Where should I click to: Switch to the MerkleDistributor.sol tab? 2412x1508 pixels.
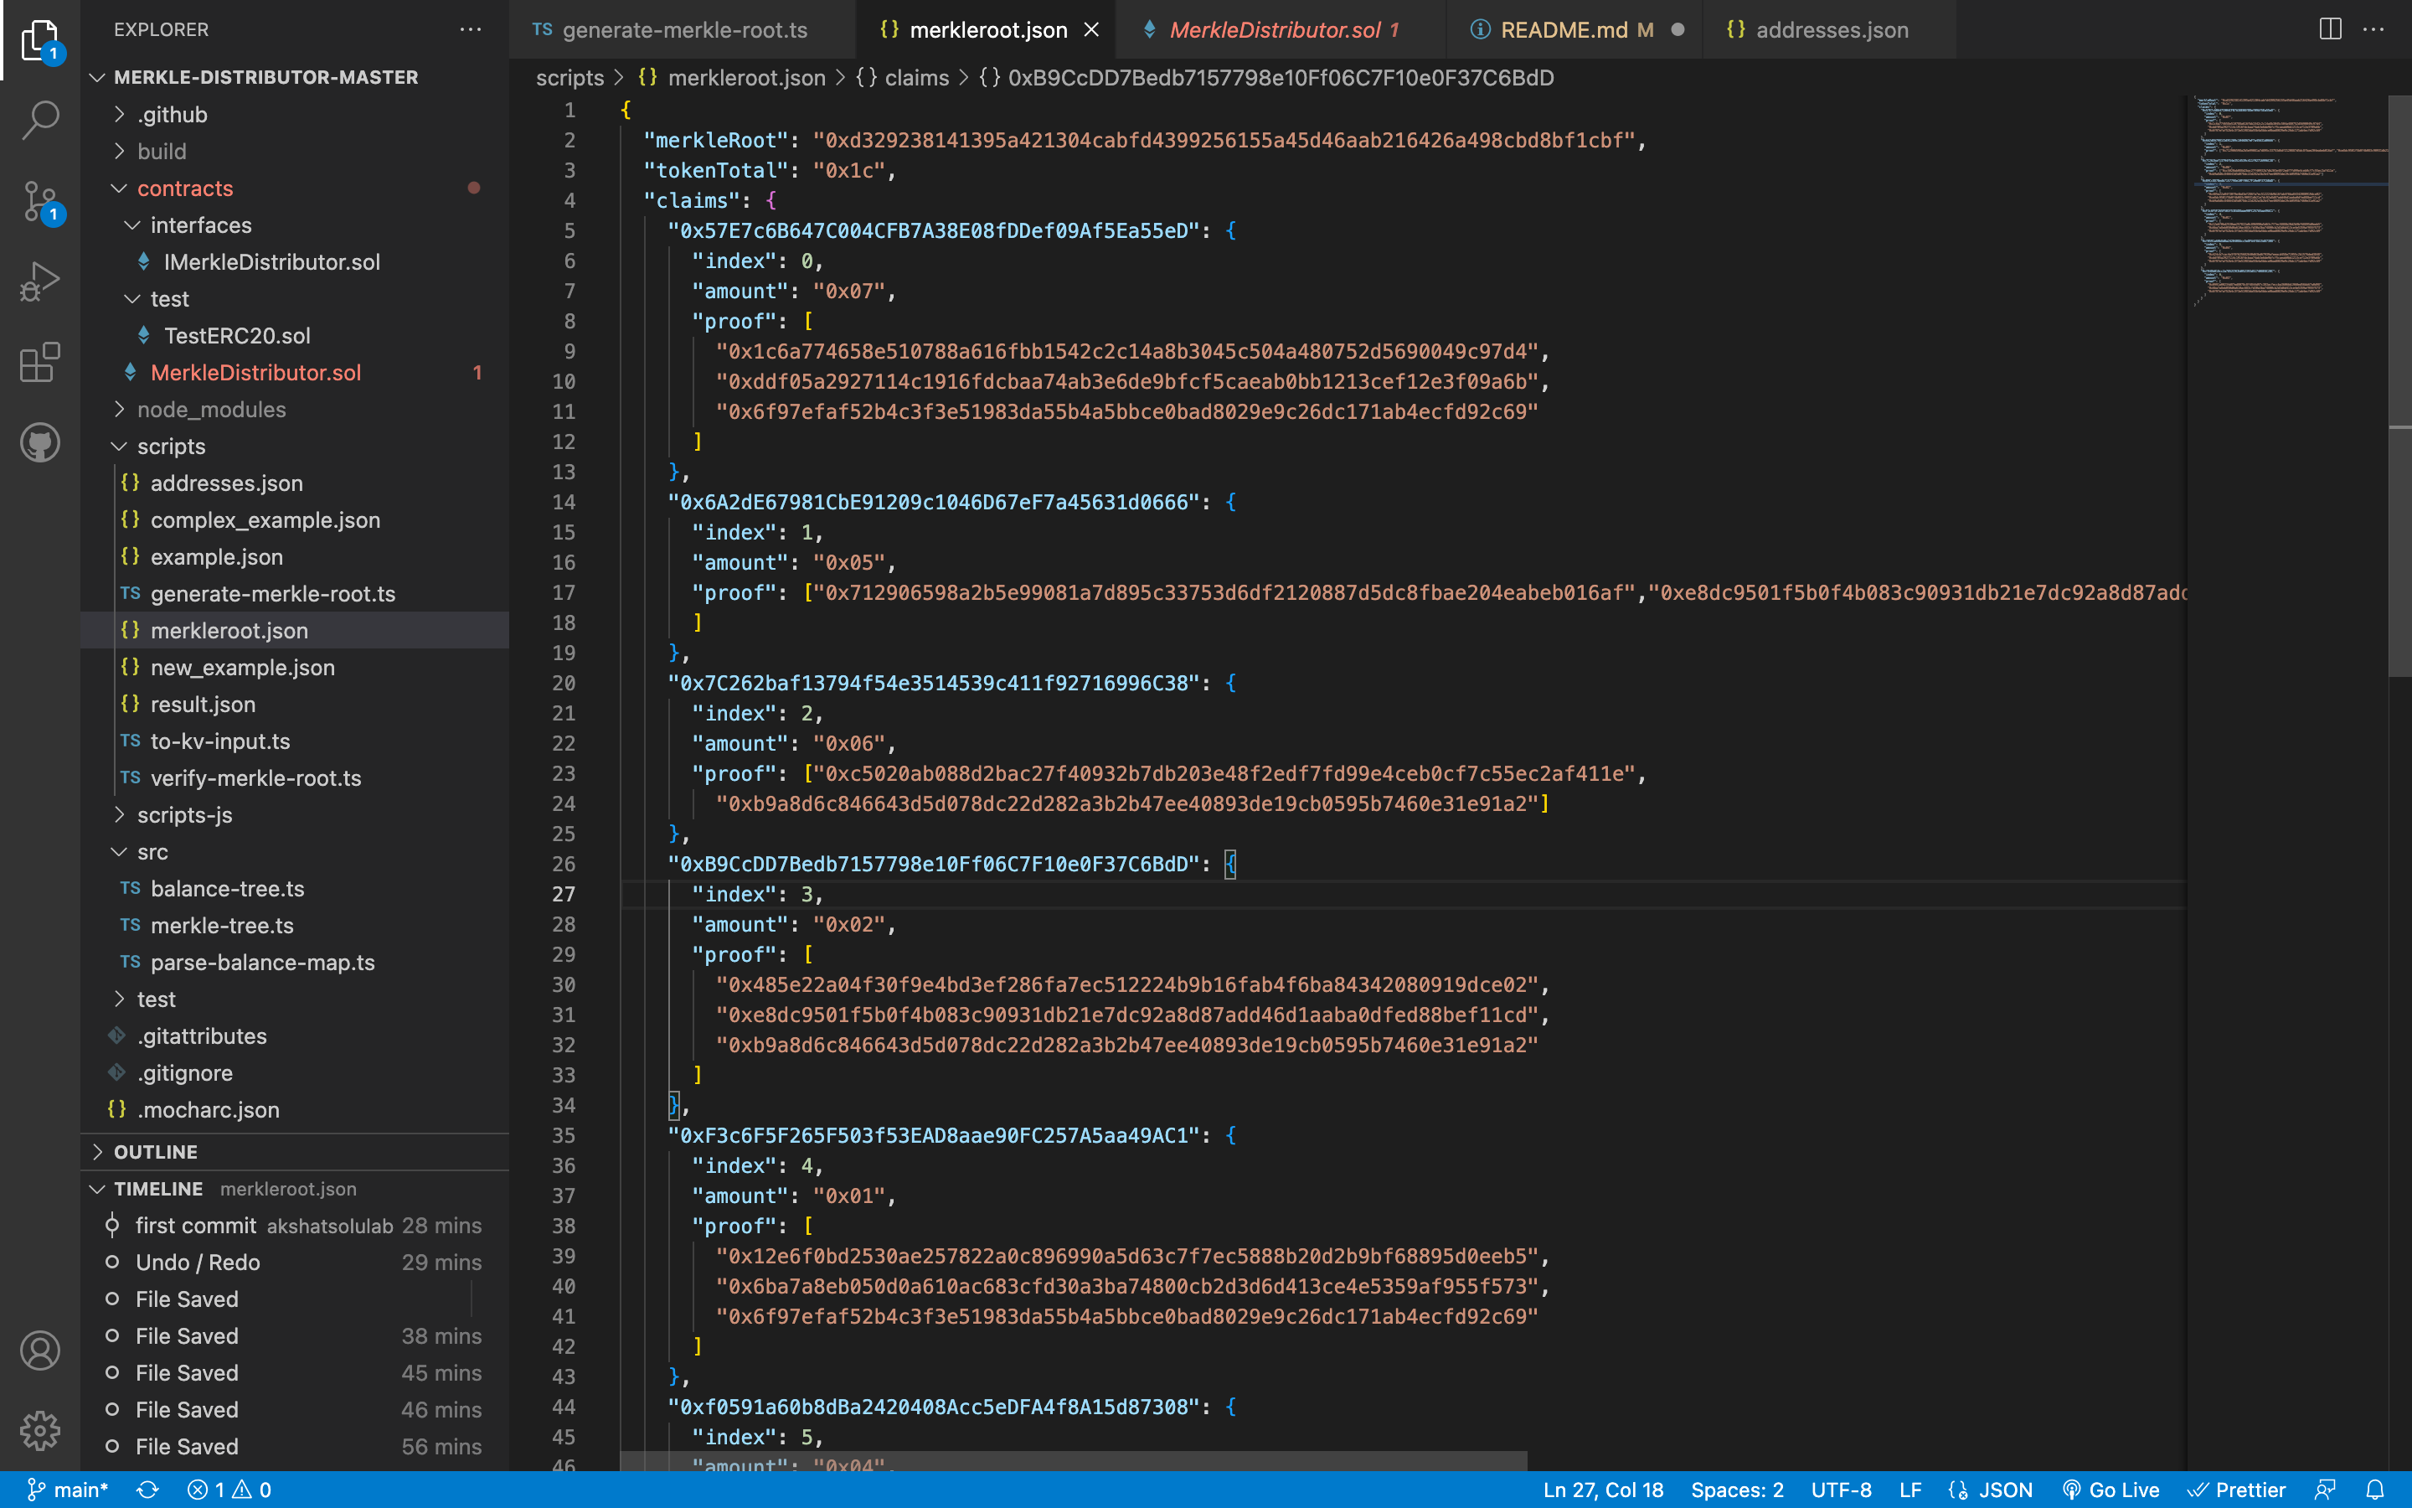(1274, 30)
